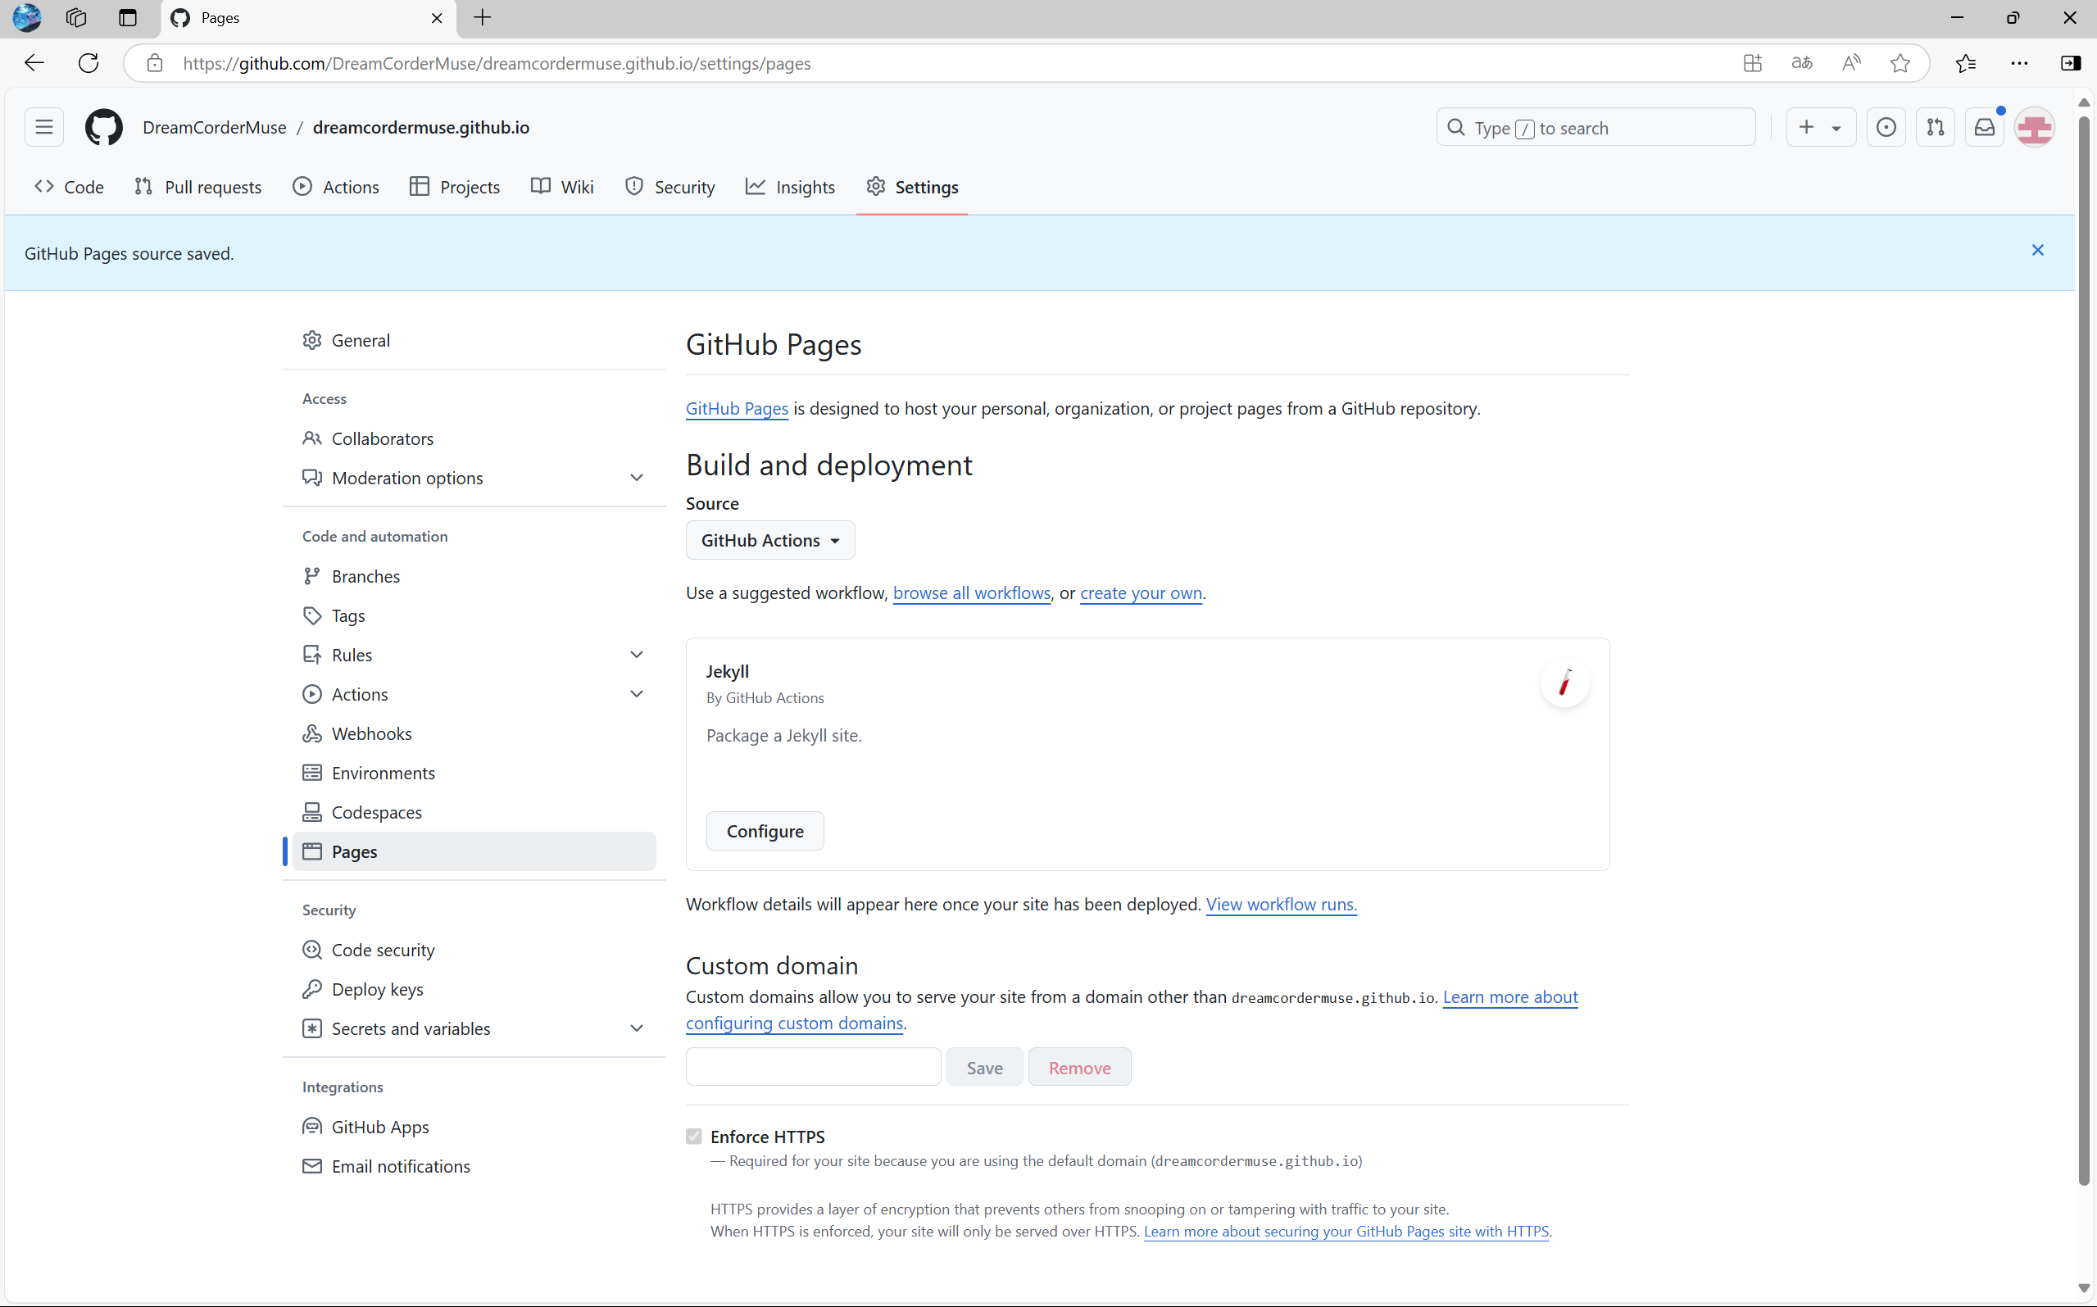2097x1307 pixels.
Task: Click the Configure button for Jekyll
Action: tap(765, 831)
